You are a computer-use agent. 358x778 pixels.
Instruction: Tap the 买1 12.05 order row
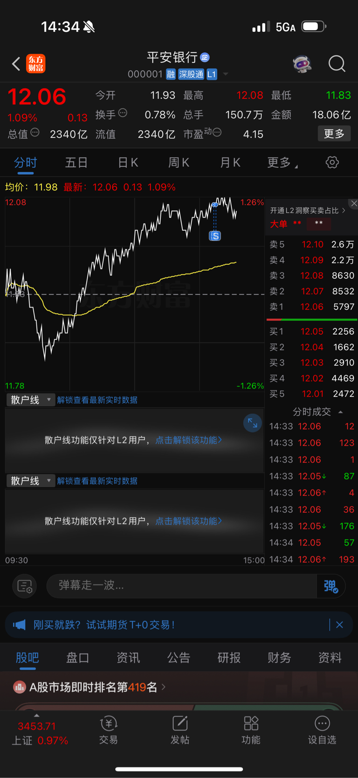coord(312,331)
